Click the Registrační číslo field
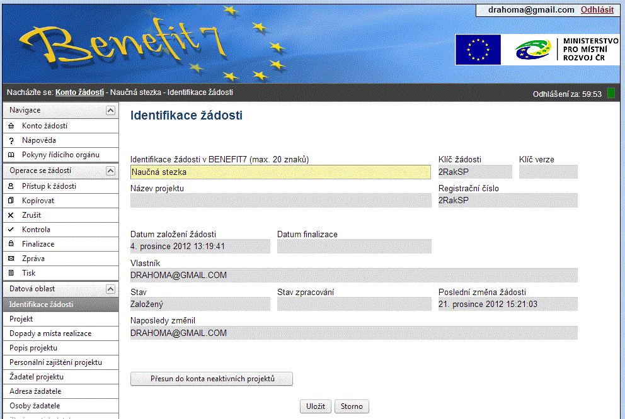 point(508,201)
